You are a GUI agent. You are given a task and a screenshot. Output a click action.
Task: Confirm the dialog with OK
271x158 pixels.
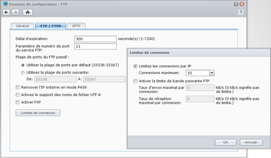point(225,142)
